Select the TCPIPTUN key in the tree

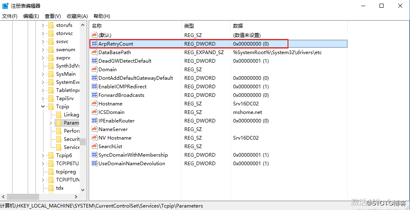(x=68, y=180)
